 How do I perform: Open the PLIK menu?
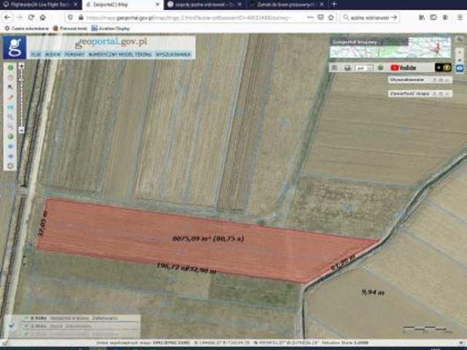point(36,55)
